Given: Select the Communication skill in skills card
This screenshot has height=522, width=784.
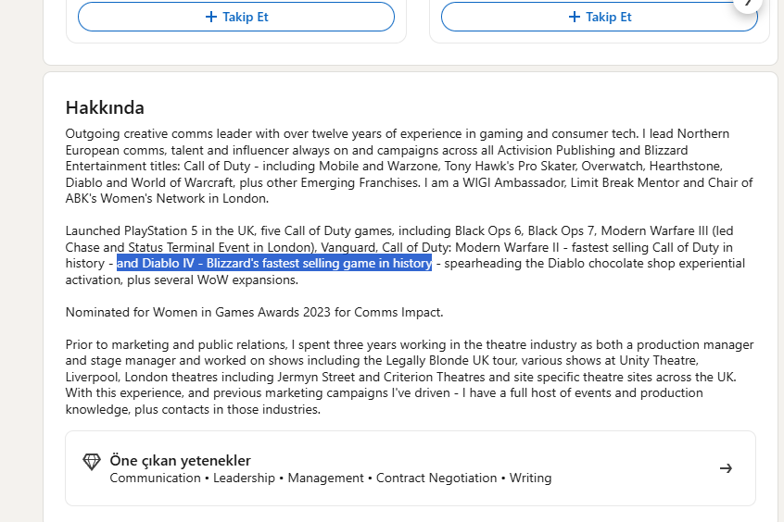Looking at the screenshot, I should tap(155, 478).
